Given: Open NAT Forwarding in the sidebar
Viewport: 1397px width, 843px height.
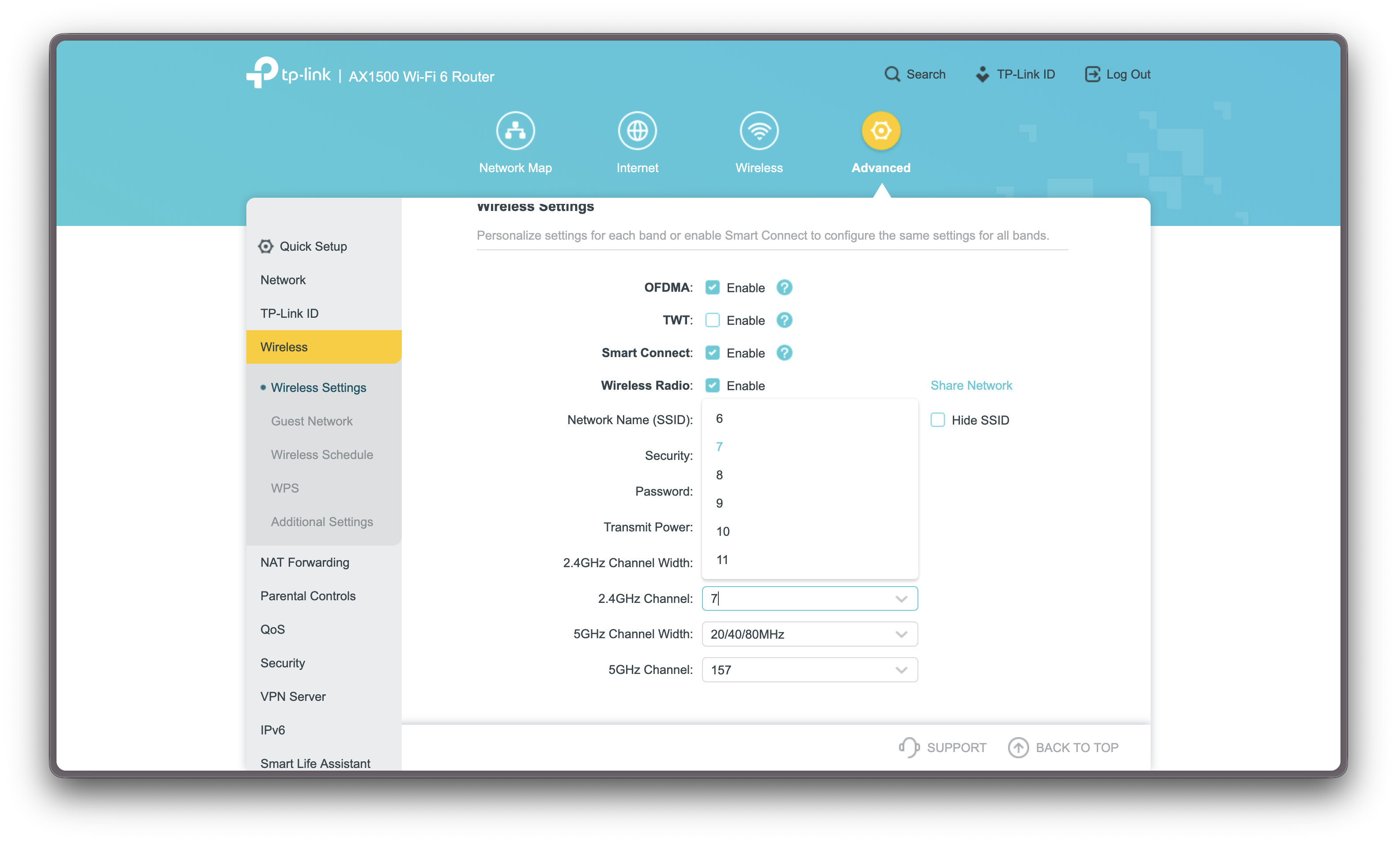Looking at the screenshot, I should tap(305, 562).
